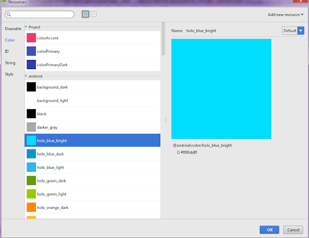The image size is (309, 238).
Task: Click the holo_green_dark label
Action: pos(52,181)
